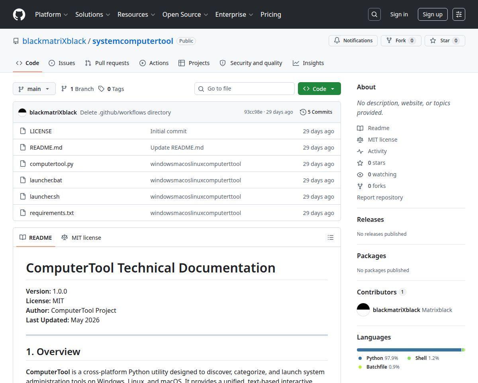The height and width of the screenshot is (383, 478).
Task: Expand the Solutions menu
Action: 92,14
